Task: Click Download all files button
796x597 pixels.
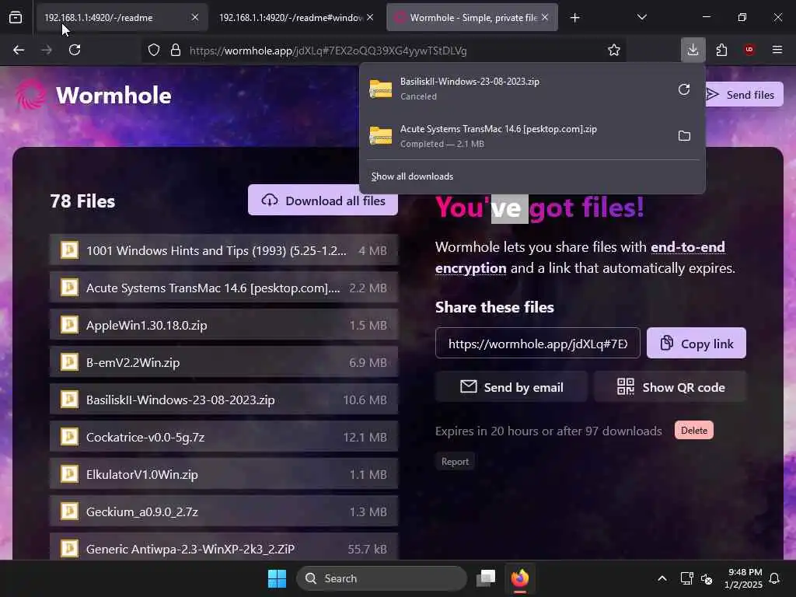Action: click(323, 201)
